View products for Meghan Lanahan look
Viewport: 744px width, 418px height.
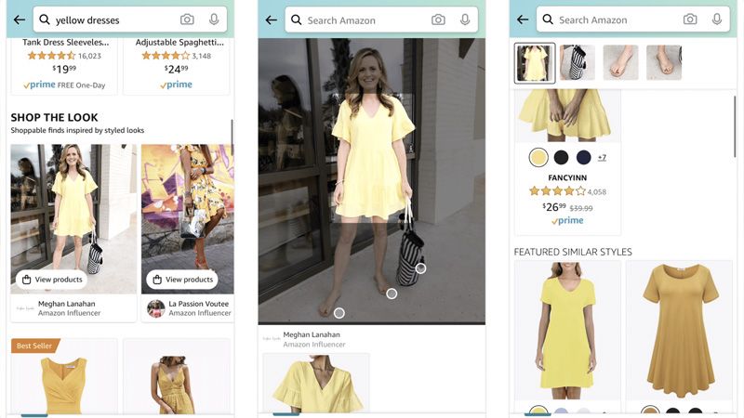click(x=52, y=280)
